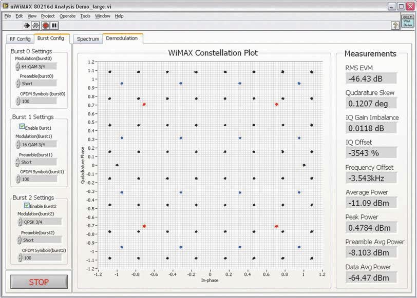This screenshot has height=298, width=417.
Task: Click the Measurements panel heading
Action: (x=370, y=54)
